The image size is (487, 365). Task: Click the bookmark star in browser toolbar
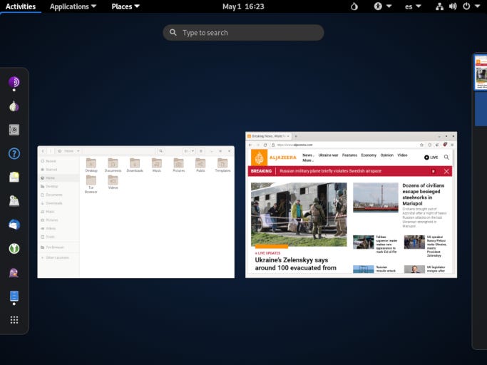[421, 145]
